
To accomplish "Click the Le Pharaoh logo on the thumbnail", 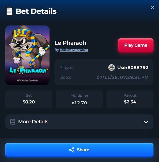I will [29, 70].
